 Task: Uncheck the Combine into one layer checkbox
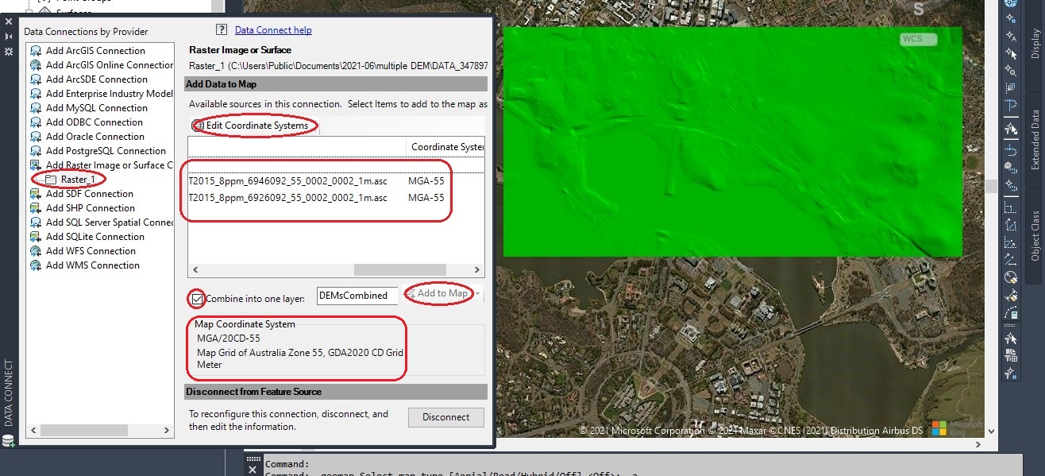196,296
